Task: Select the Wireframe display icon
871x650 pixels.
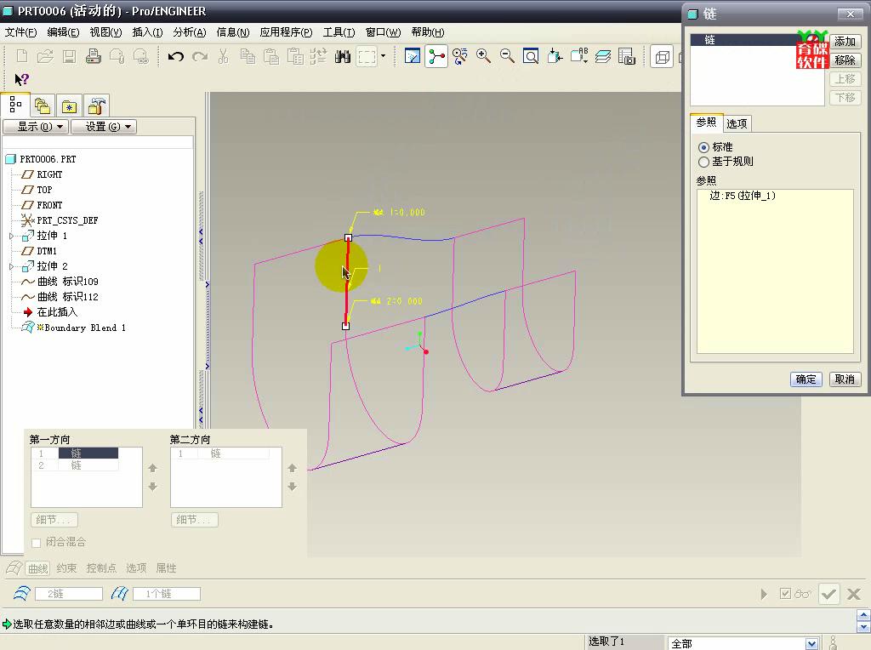Action: click(x=662, y=57)
